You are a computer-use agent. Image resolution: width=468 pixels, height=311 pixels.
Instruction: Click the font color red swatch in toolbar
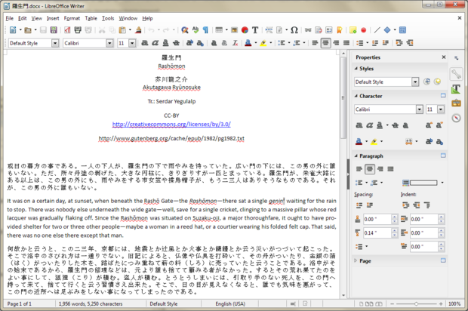[x=248, y=43]
